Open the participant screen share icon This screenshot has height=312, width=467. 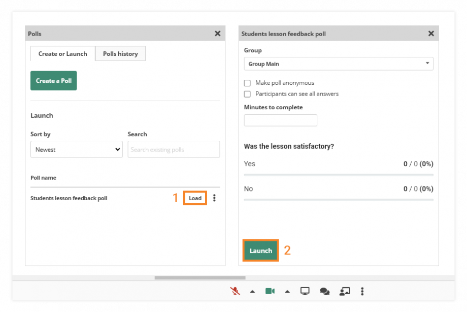[345, 291]
